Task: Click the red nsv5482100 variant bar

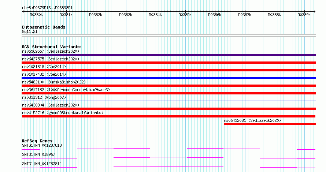Action: click(x=168, y=86)
